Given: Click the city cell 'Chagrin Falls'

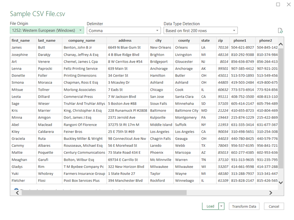Looking at the screenshot, I should [160, 138].
